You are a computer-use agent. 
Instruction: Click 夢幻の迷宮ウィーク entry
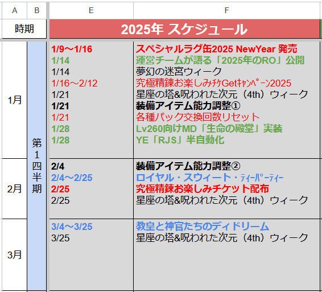pyautogui.click(x=179, y=72)
